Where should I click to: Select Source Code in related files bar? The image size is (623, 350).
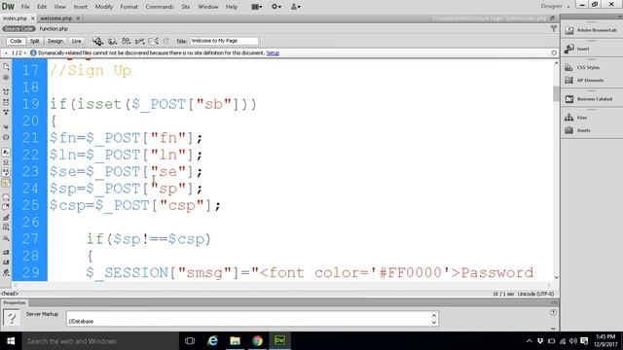18,28
